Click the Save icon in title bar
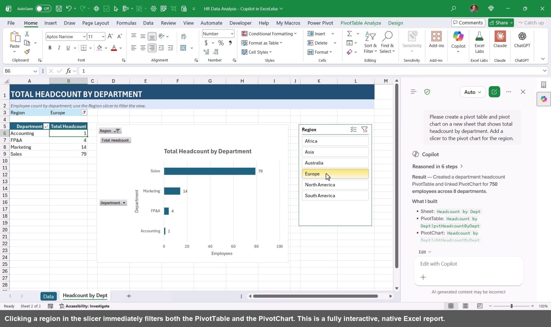The height and width of the screenshot is (327, 551). [x=59, y=8]
